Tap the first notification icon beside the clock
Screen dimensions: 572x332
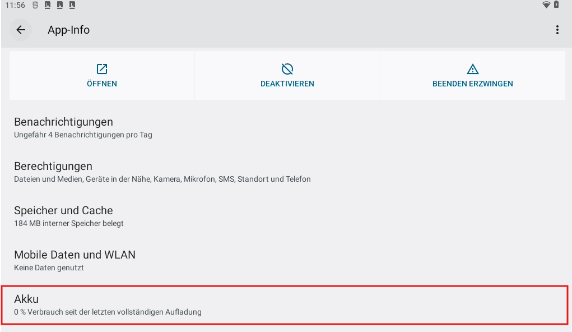tap(36, 5)
